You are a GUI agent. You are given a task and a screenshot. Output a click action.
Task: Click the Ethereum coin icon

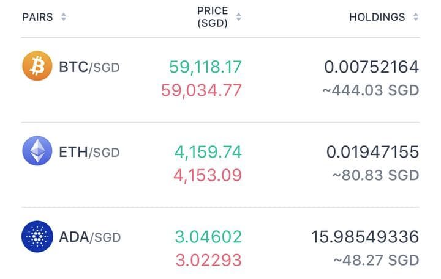click(37, 151)
